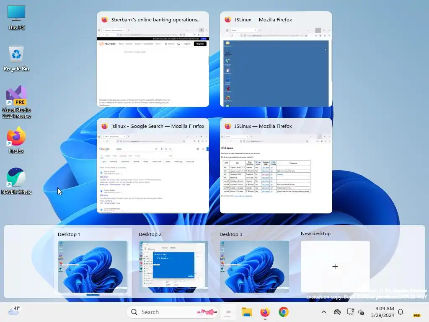The width and height of the screenshot is (429, 322).
Task: Open the This PC desktop icon
Action: (16, 17)
